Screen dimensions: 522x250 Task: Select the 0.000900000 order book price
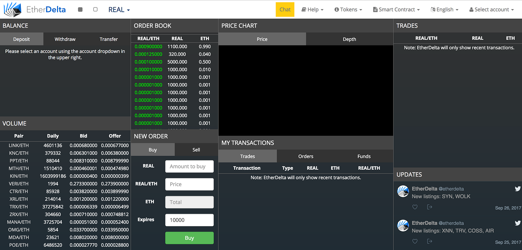click(148, 47)
